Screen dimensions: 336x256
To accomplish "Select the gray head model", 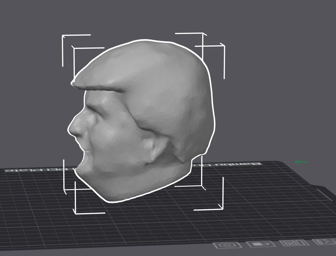I will [142, 120].
